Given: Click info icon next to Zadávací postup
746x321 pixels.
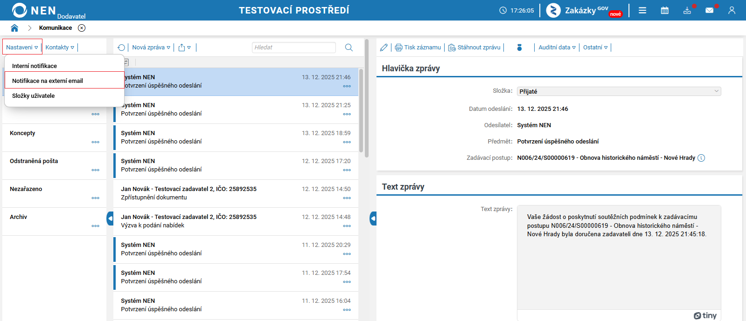Looking at the screenshot, I should click(701, 158).
